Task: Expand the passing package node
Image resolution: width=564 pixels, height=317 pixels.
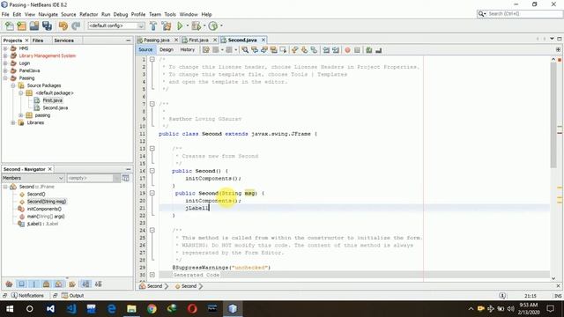Action: tap(21, 115)
